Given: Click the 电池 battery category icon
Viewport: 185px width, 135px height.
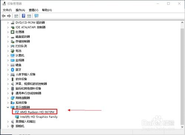Looking at the screenshot, I should [x=13, y=51].
